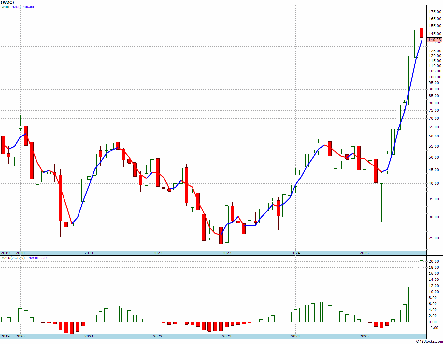Click the 110.00 price axis label

435,66
